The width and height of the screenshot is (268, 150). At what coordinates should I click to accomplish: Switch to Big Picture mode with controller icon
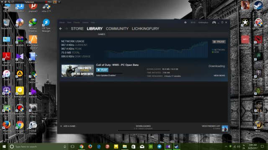click(x=214, y=22)
